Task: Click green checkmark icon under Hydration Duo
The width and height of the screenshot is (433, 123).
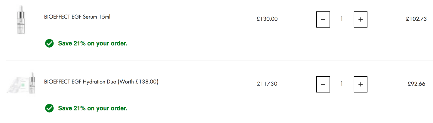Action: (x=49, y=108)
